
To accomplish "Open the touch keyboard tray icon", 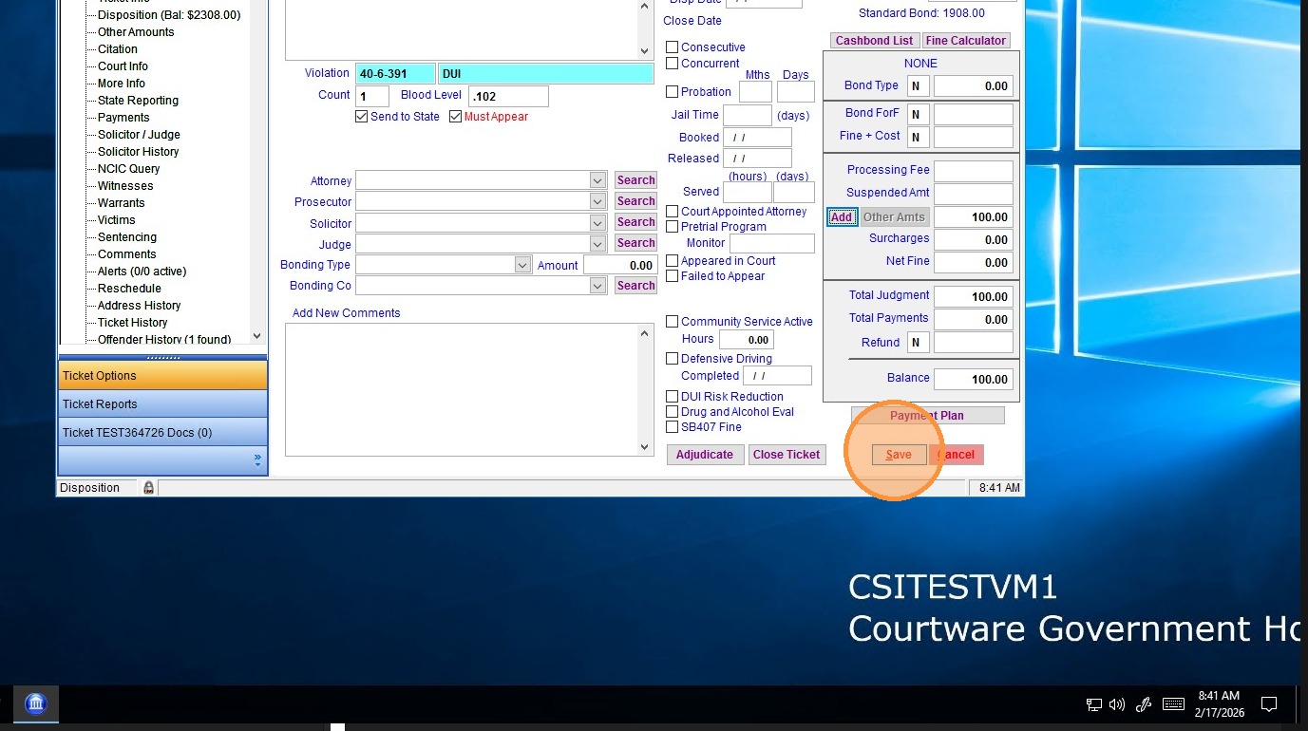I will (x=1173, y=704).
